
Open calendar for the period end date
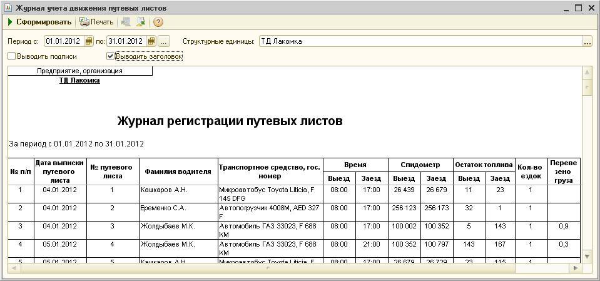click(x=151, y=41)
